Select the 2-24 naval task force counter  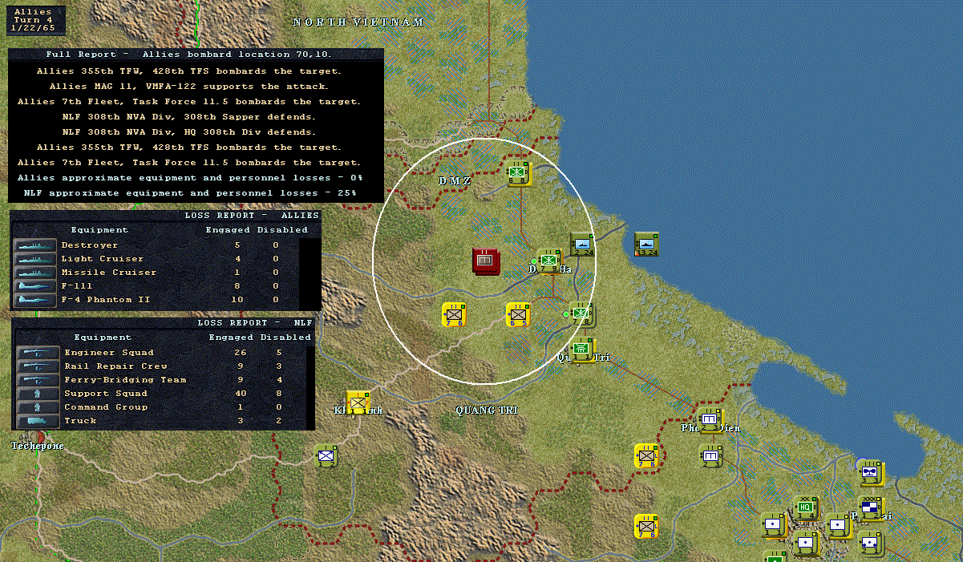click(x=582, y=245)
